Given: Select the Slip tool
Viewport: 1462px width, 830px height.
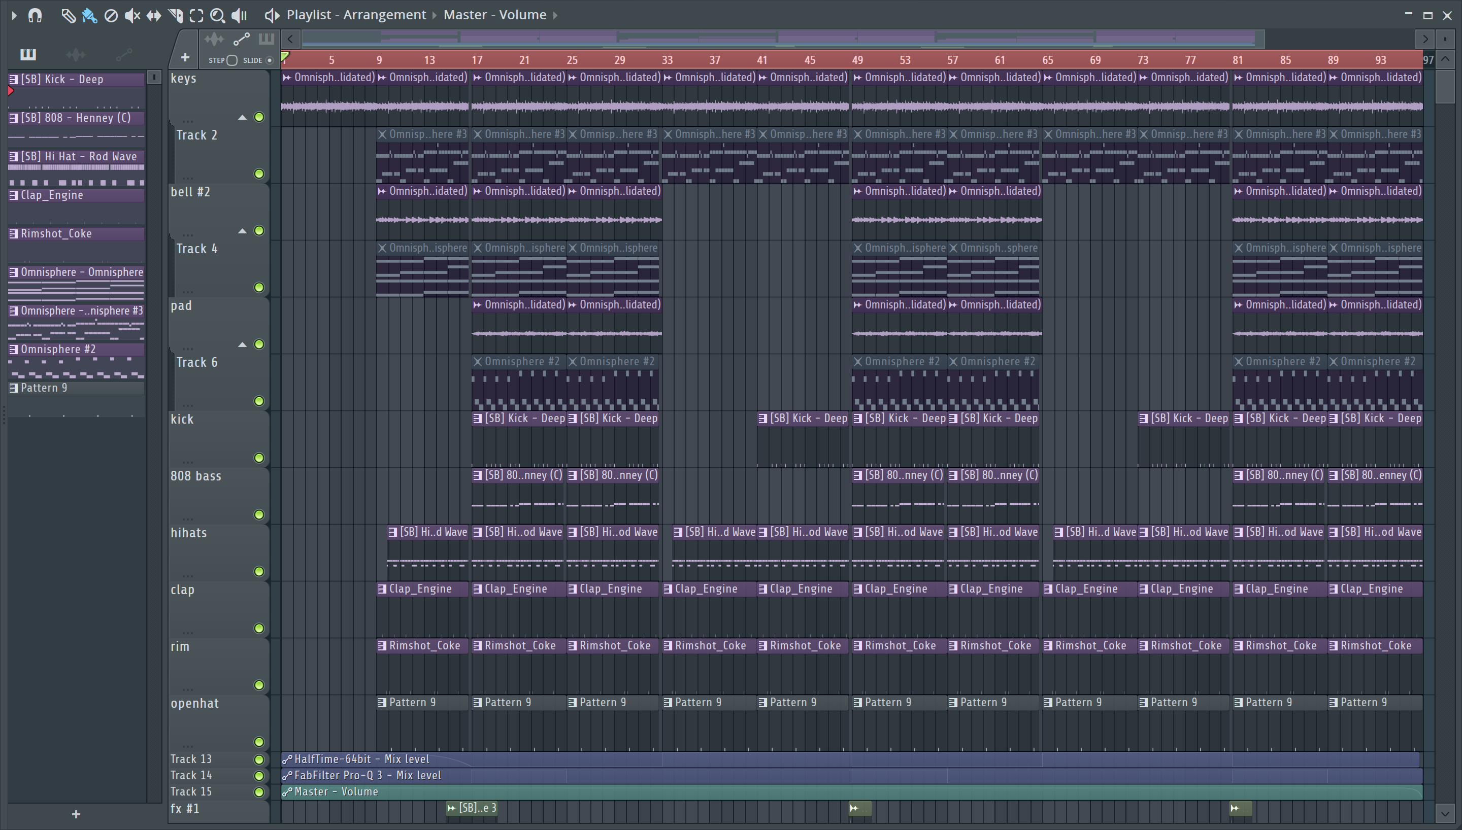Looking at the screenshot, I should click(x=154, y=15).
